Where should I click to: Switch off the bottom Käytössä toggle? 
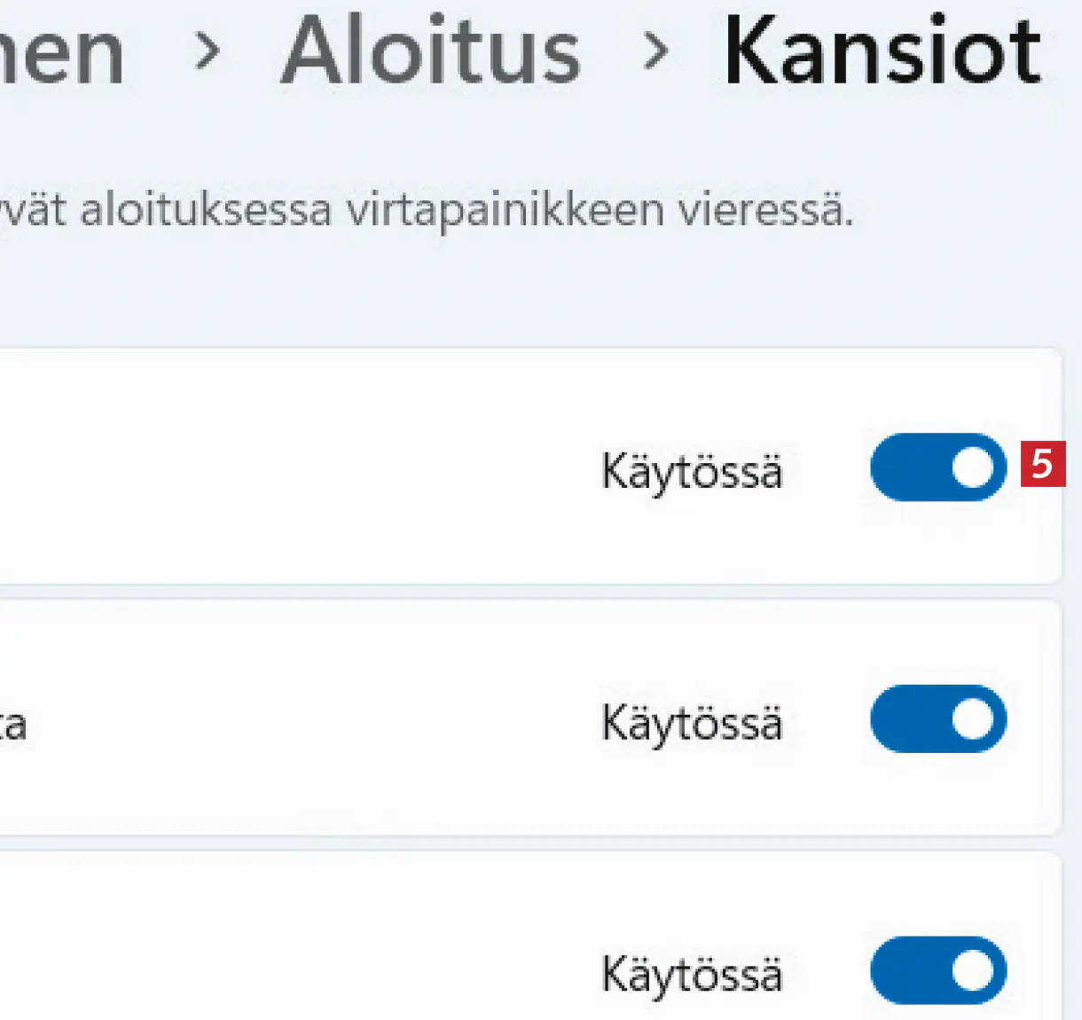(937, 970)
